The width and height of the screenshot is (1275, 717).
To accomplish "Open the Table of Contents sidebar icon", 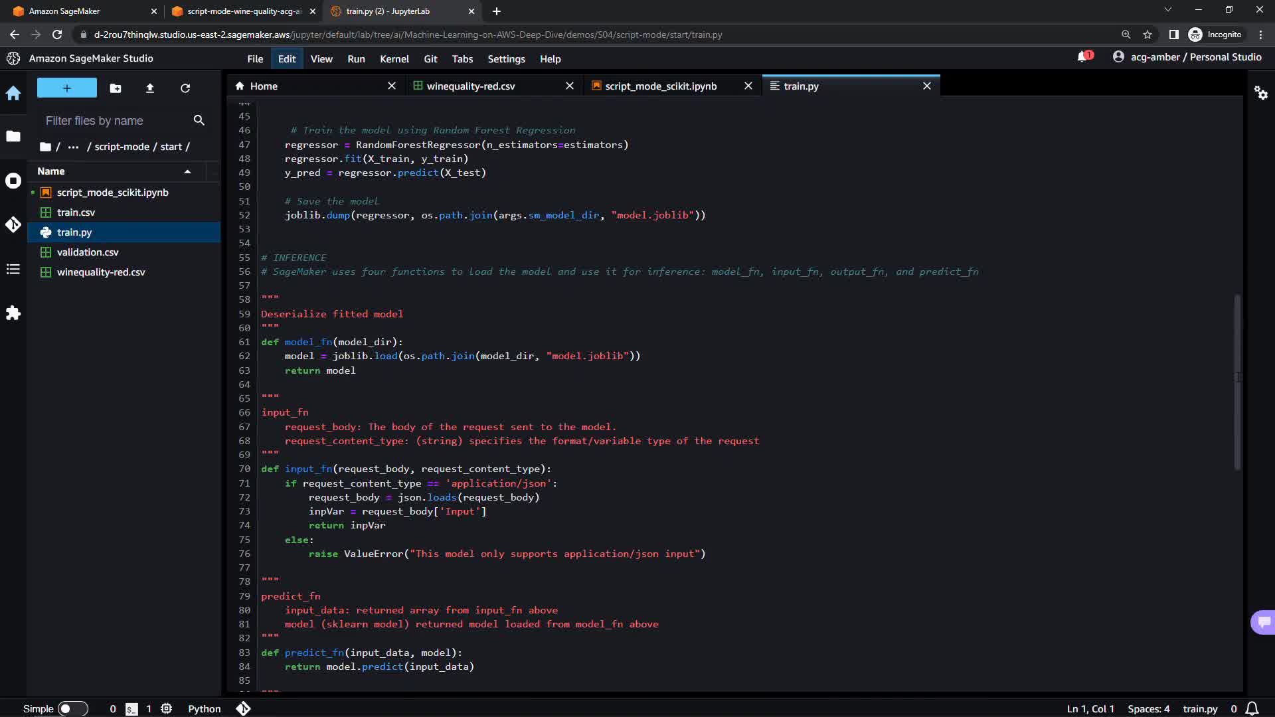I will click(13, 269).
